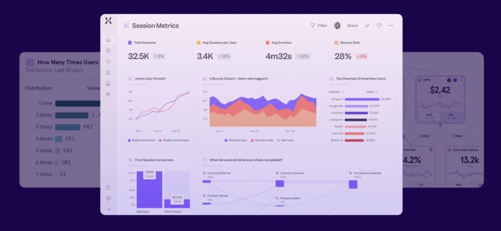Click MoM tab under Total Subscriptions
This screenshot has width=501, height=231.
[x=459, y=185]
